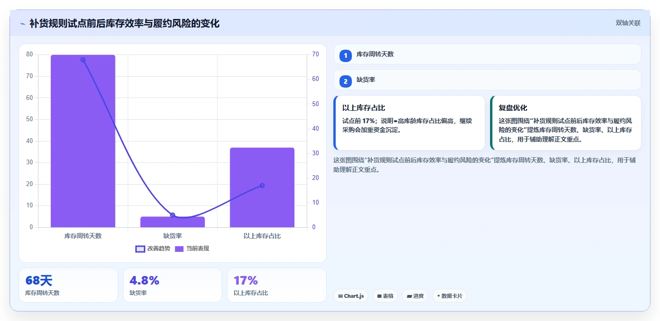Click the tall 库存周转天数 bar
This screenshot has height=321, width=660.
(83, 141)
